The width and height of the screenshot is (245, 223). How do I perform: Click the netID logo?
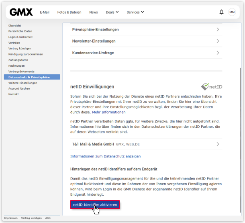click(x=212, y=86)
